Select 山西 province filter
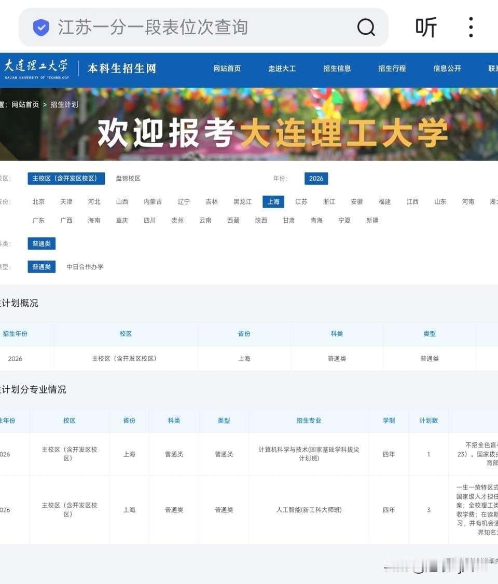498x584 pixels. [x=122, y=201]
